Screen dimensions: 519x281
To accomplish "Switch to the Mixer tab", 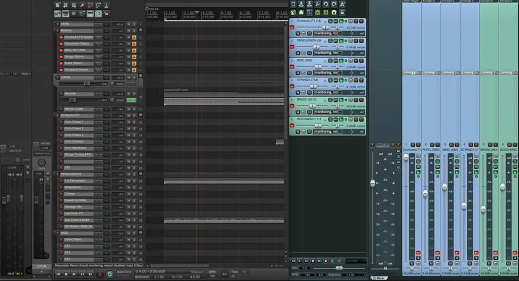I will pos(380,278).
